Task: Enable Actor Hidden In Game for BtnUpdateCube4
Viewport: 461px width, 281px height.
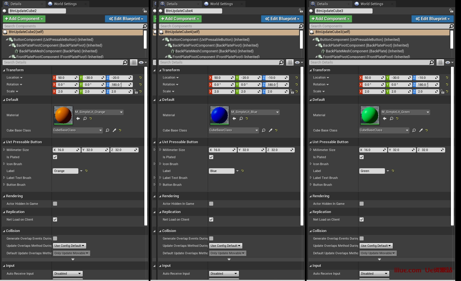Action: click(x=211, y=204)
